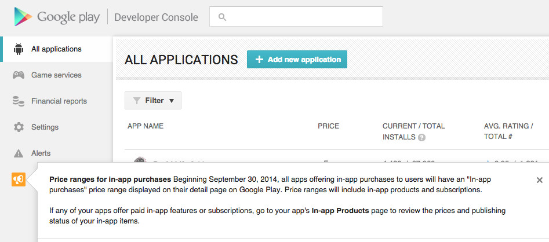
Task: Open Financial reports from the sidebar
Action: click(x=59, y=101)
